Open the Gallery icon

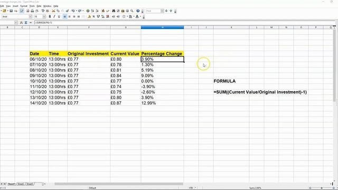(123, 11)
